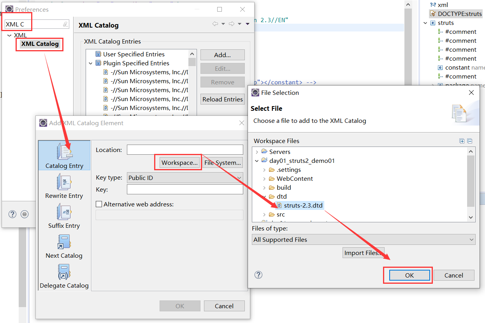Select XML Catalog in Preferences tree

click(x=40, y=44)
